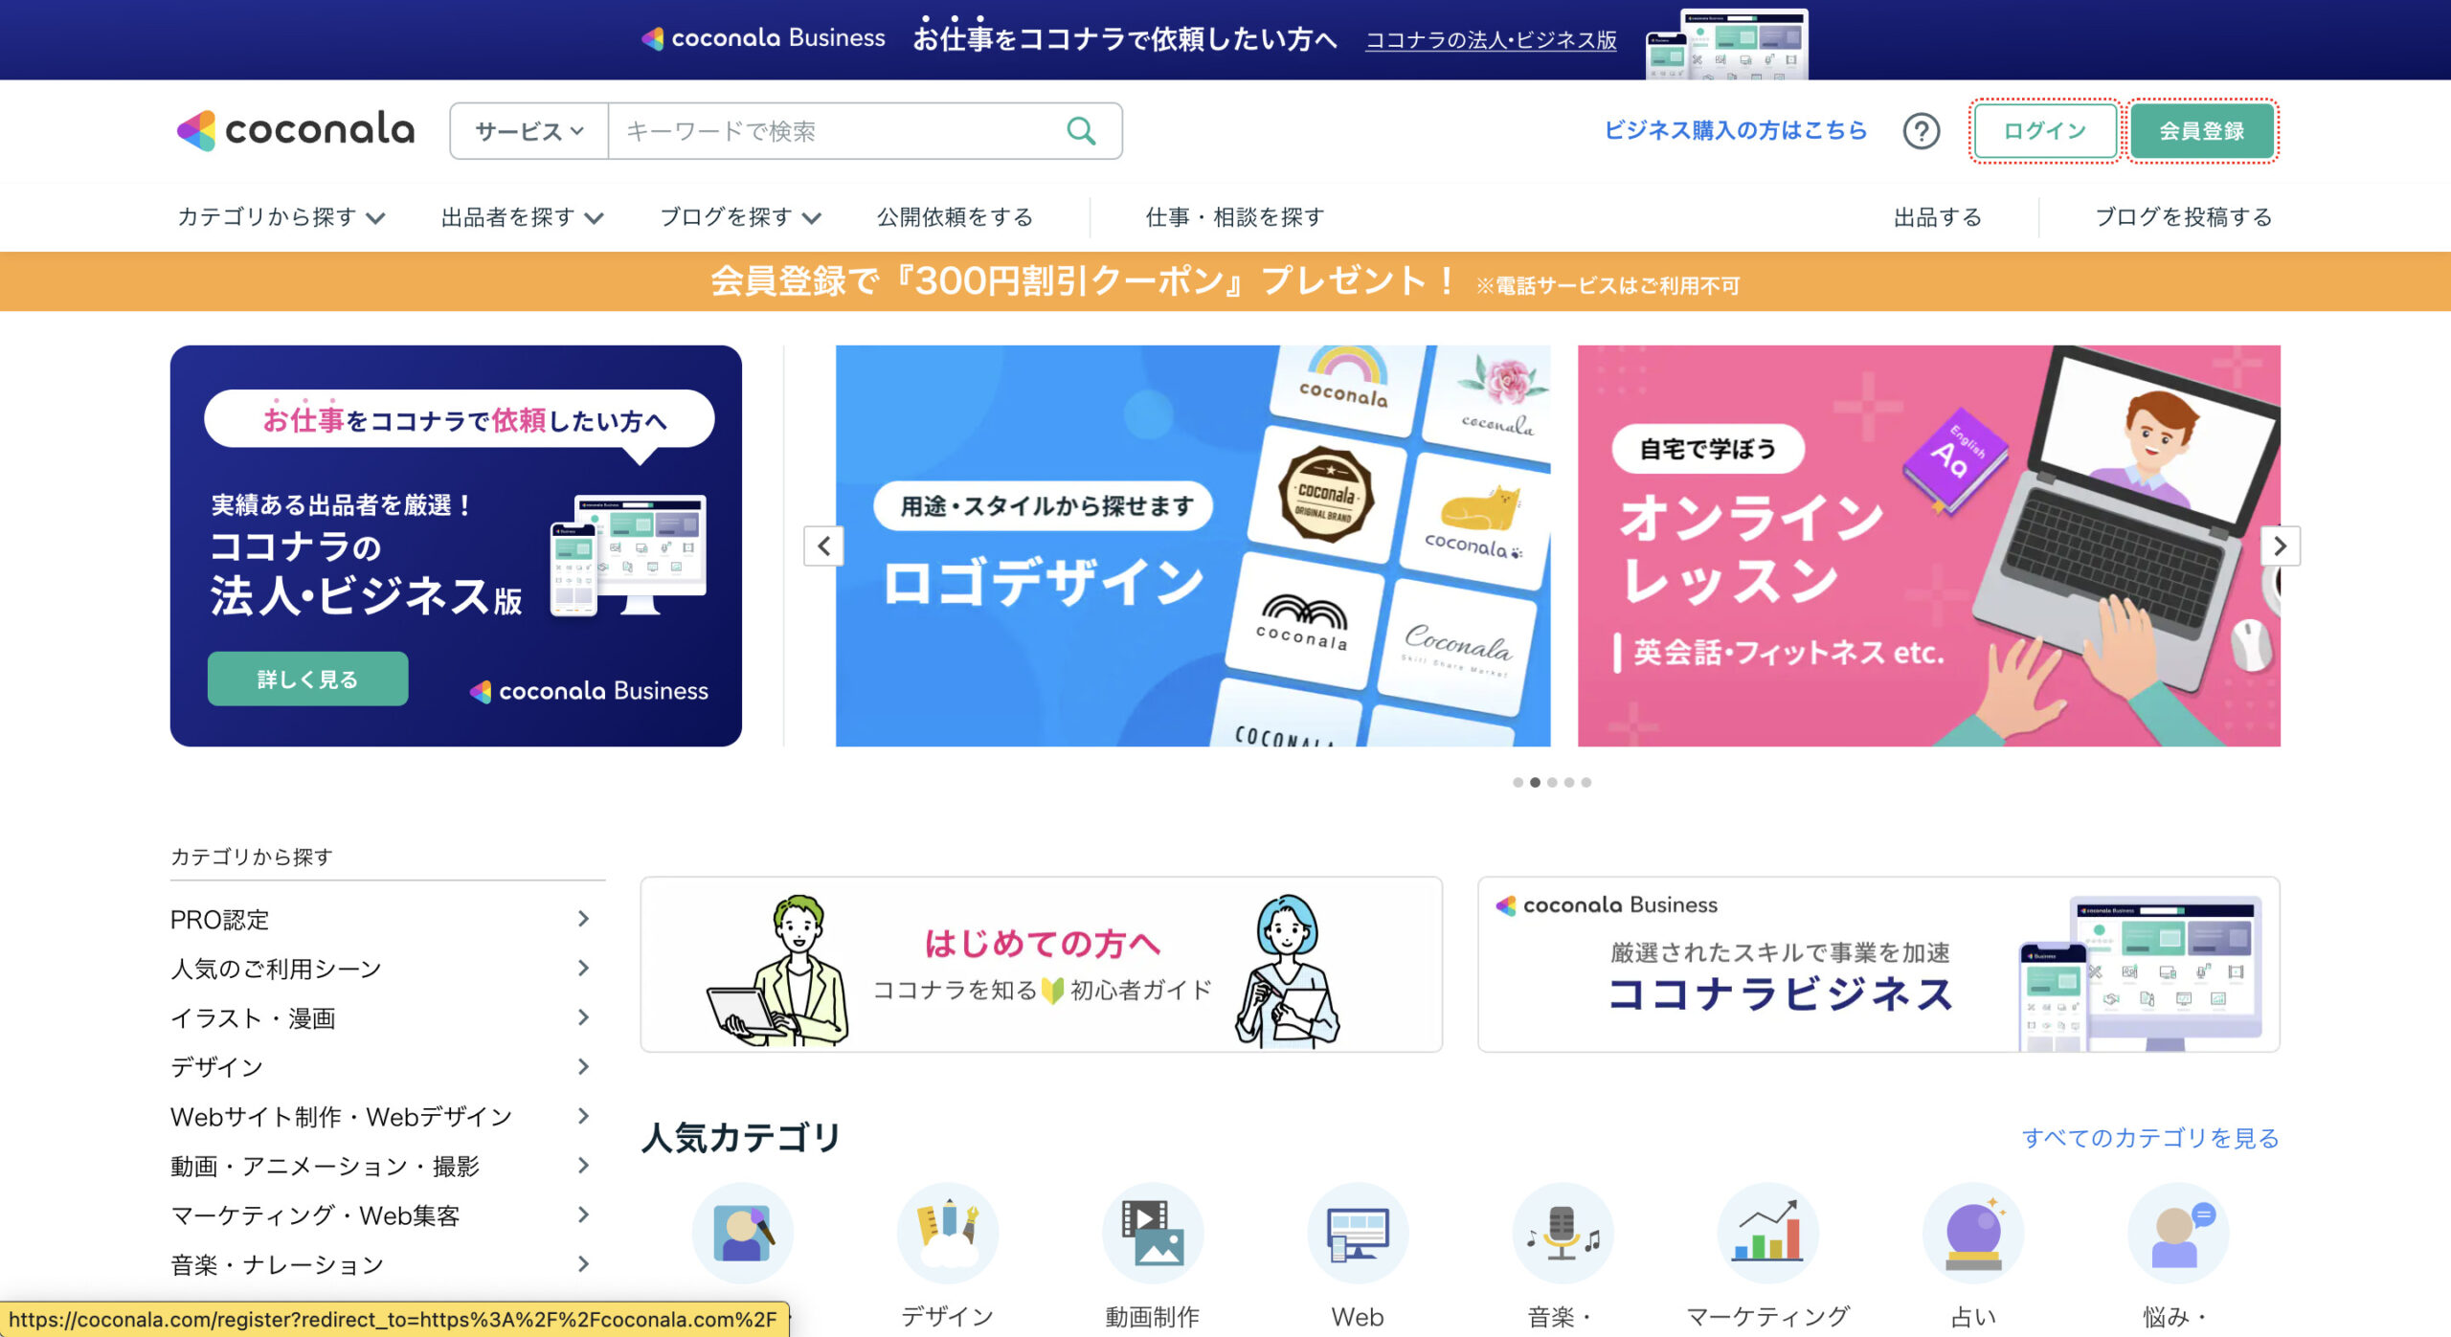Open the マーケティング chart category icon
Image resolution: width=2451 pixels, height=1337 pixels.
(1767, 1233)
